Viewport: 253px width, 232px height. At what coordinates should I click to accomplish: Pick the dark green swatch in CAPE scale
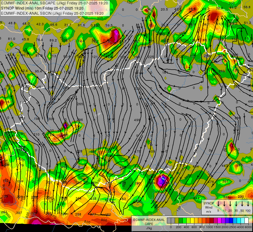coord(181,220)
